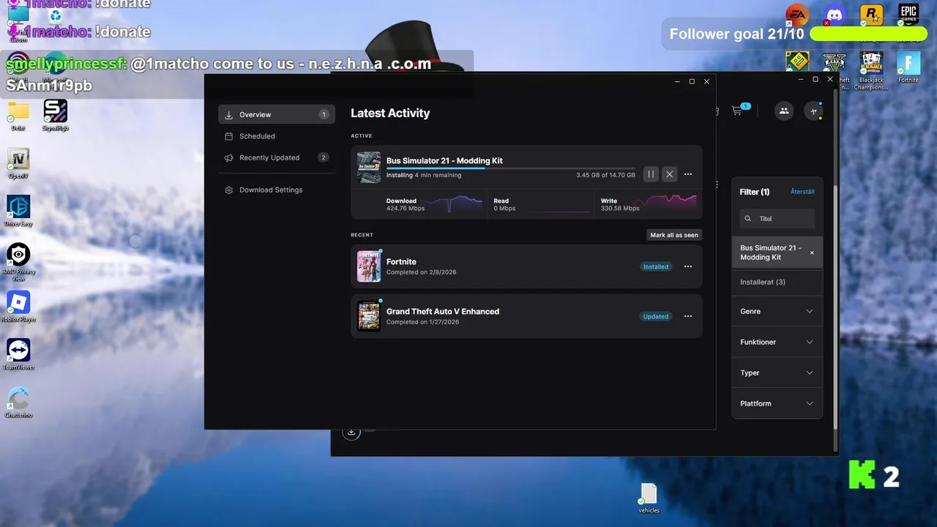Viewport: 937px width, 527px height.
Task: Toggle the Installerat (3) filter
Action: point(777,282)
